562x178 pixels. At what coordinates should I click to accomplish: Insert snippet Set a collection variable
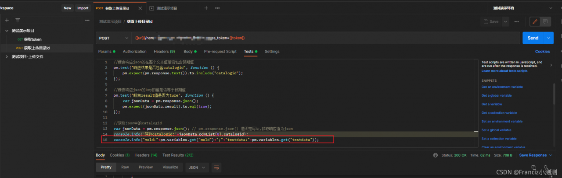[499, 139]
